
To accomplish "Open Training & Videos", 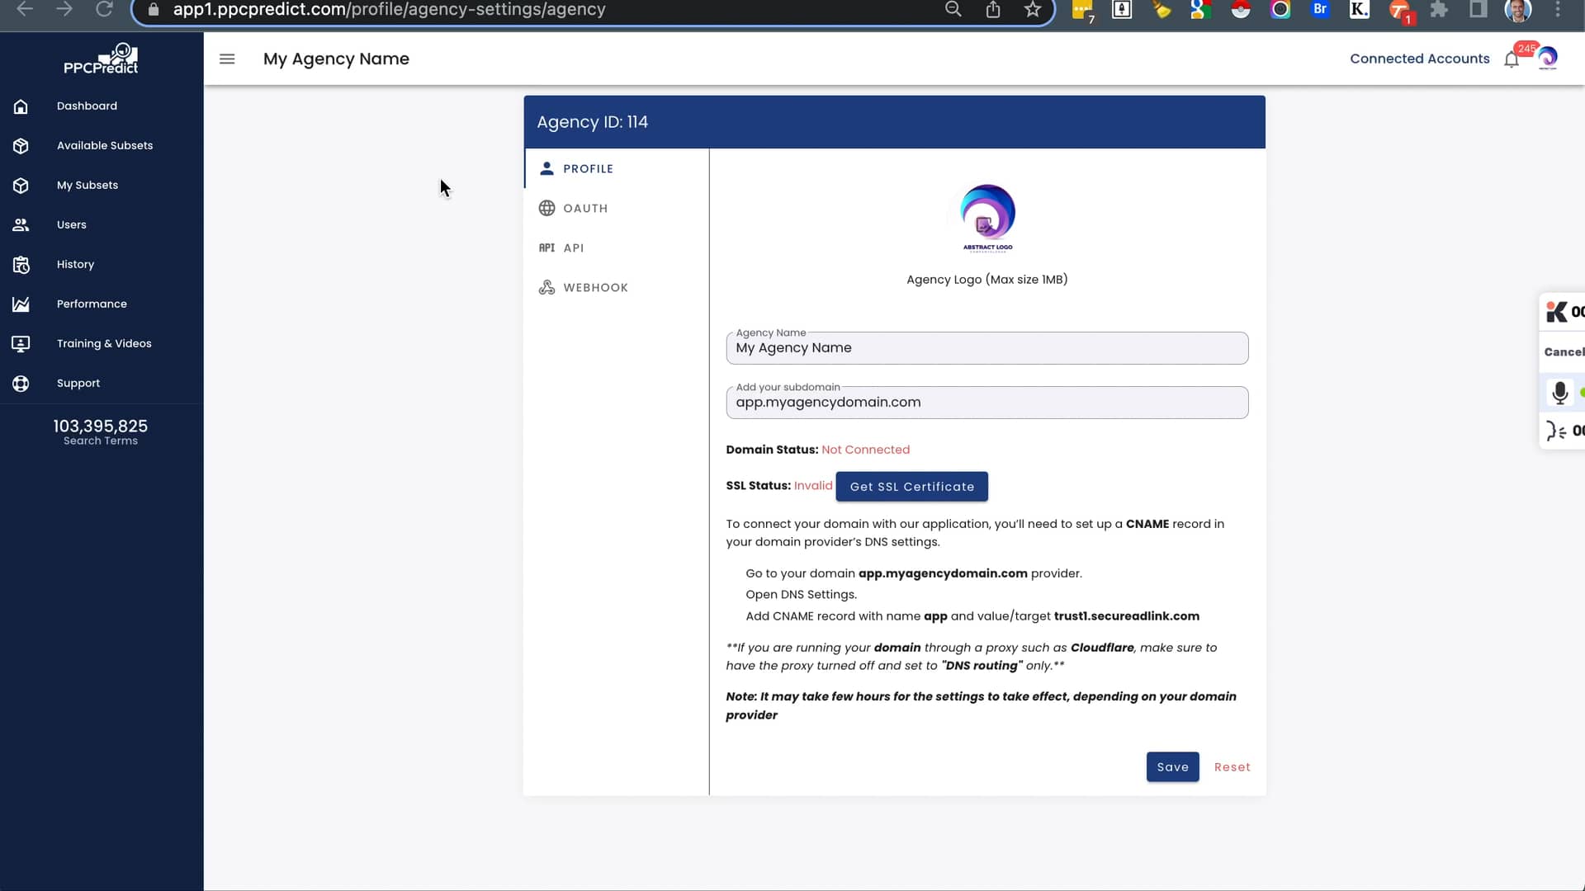I will pyautogui.click(x=104, y=343).
